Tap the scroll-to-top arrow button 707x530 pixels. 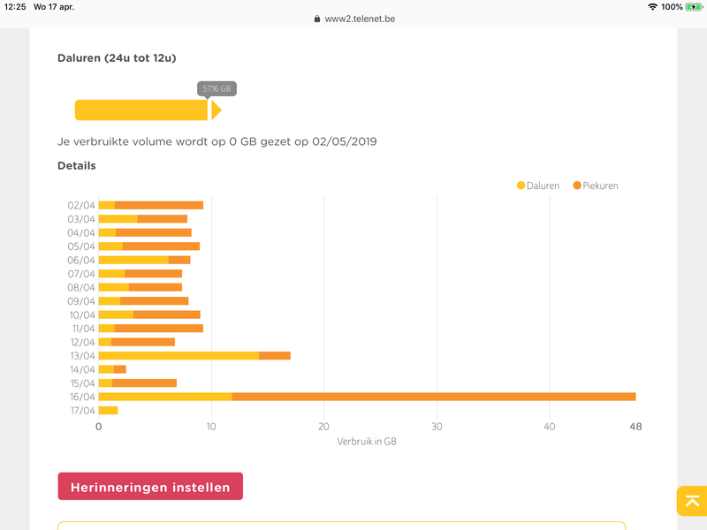tap(690, 501)
